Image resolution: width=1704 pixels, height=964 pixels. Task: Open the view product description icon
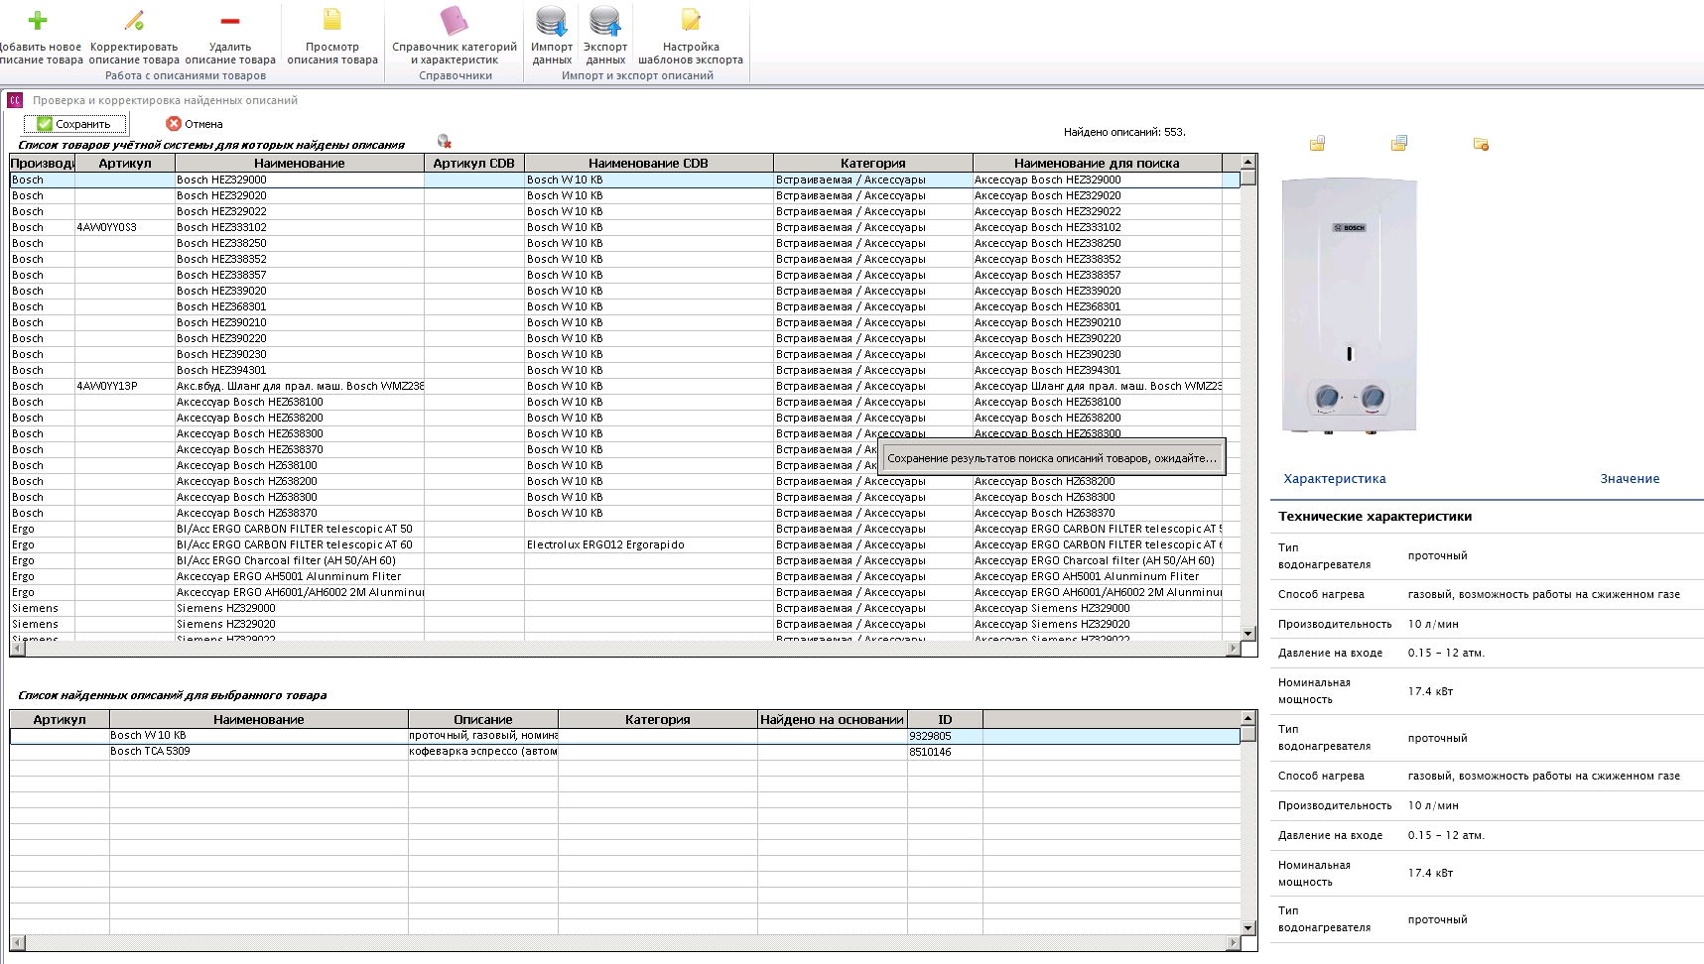pos(332,20)
